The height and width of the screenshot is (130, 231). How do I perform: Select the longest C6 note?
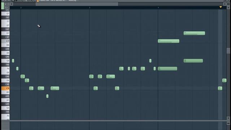pos(55,88)
